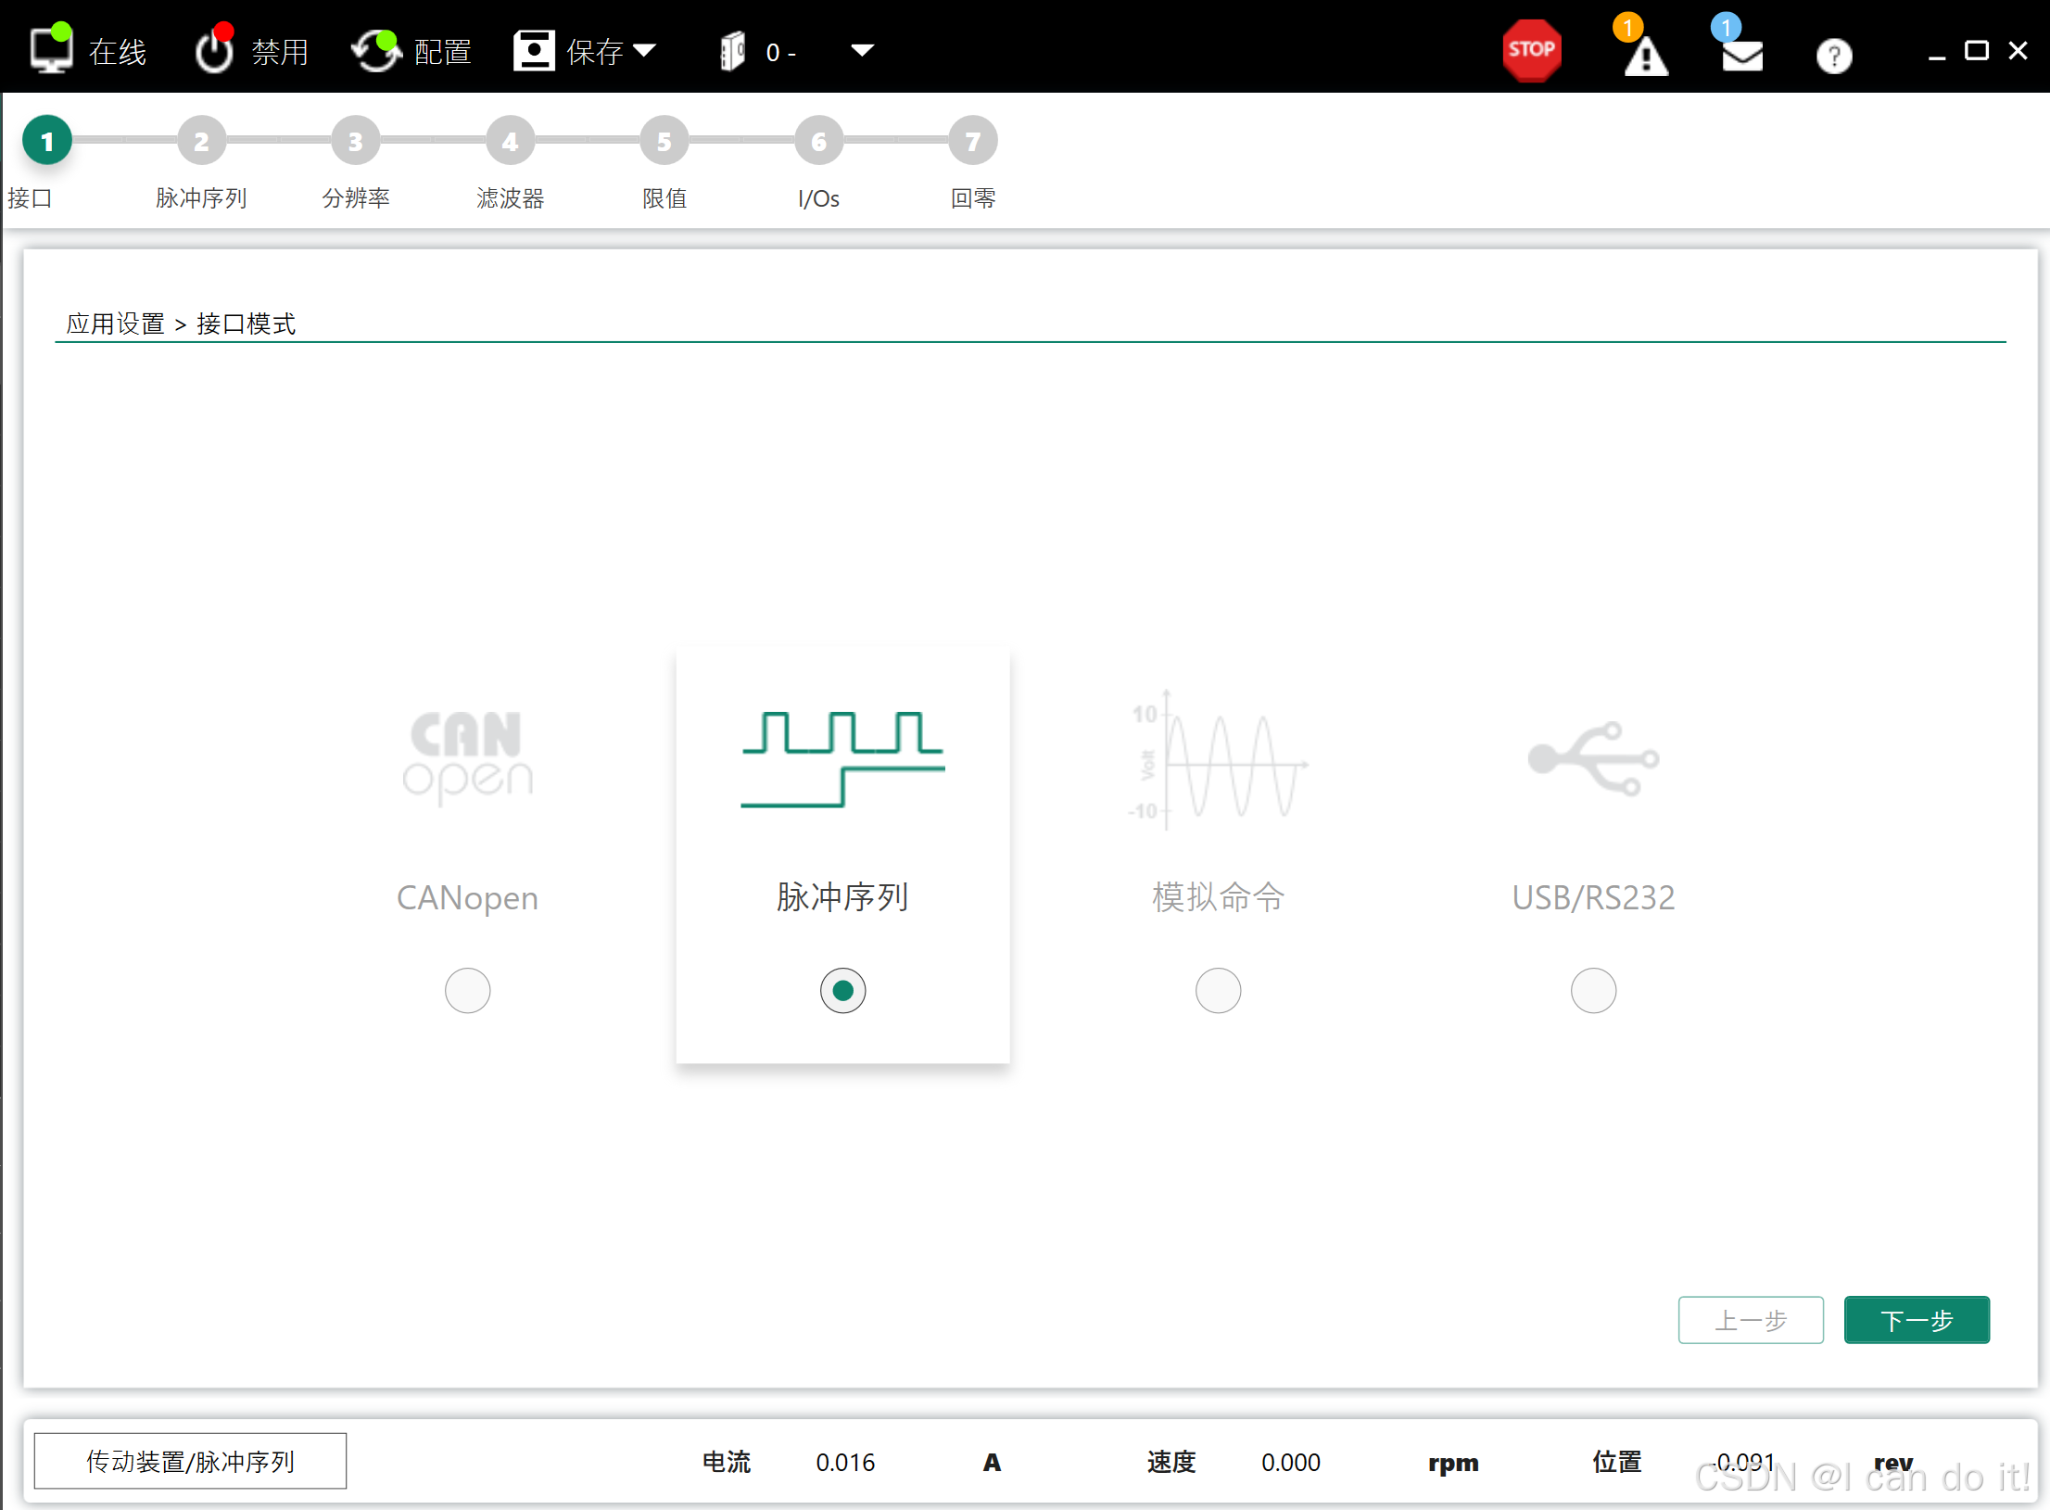Viewport: 2050px width, 1510px height.
Task: Click the 上一步 previous button
Action: click(x=1750, y=1319)
